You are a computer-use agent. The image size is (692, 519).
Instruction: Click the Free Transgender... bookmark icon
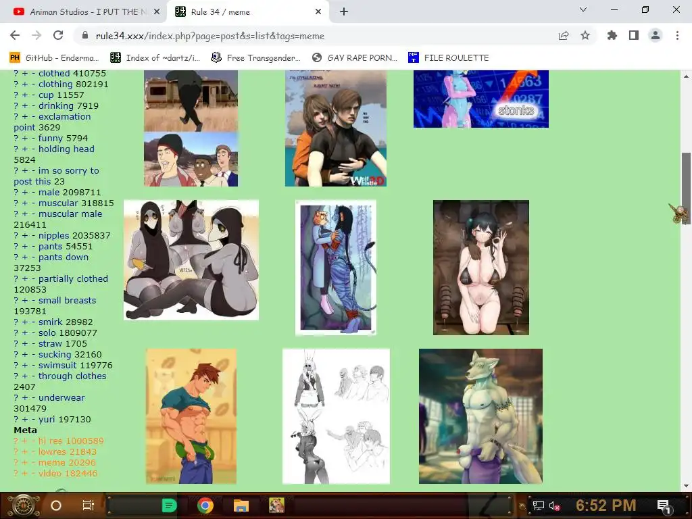[x=216, y=58]
